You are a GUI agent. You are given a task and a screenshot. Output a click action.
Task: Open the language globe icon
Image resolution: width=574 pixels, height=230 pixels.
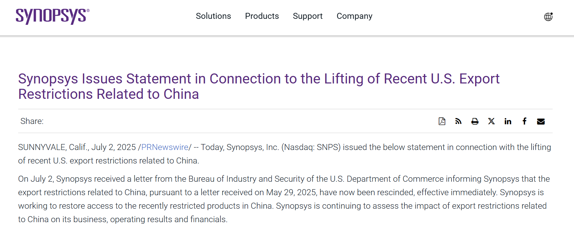(x=548, y=17)
